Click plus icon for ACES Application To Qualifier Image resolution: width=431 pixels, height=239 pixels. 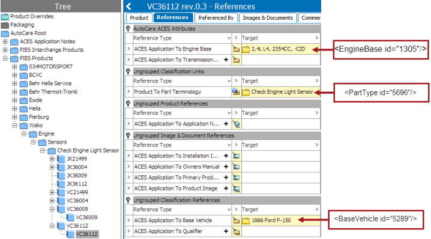coord(226,231)
